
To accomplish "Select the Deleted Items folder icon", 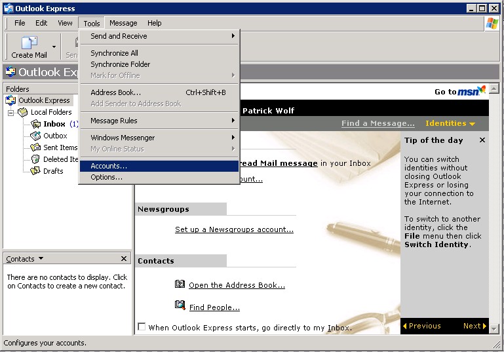I will (35, 159).
